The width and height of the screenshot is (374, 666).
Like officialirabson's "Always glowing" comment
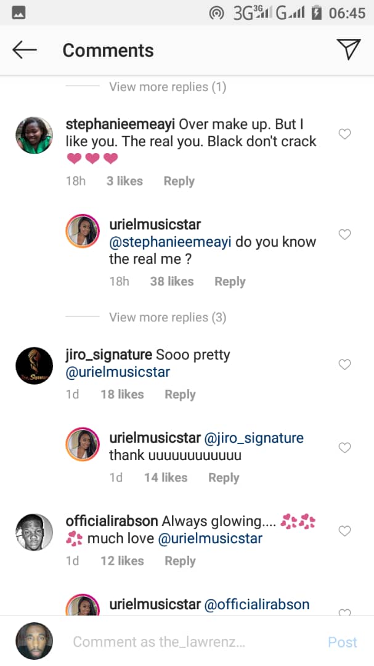click(345, 531)
